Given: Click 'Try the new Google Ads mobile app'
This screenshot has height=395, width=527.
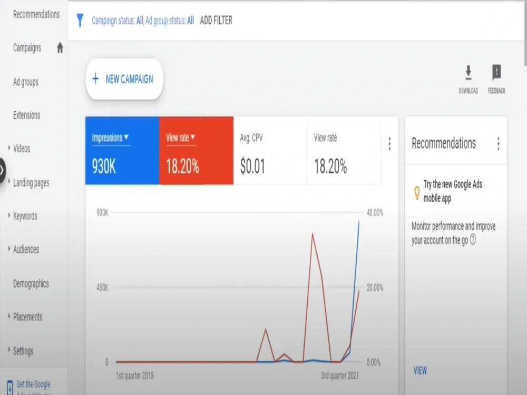Looking at the screenshot, I should (453, 191).
